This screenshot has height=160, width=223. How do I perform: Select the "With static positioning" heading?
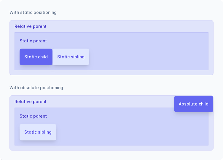point(33,12)
